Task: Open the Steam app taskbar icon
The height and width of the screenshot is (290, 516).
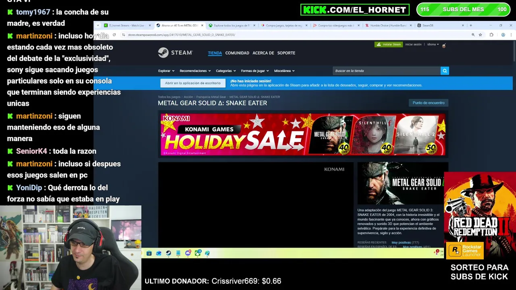Action: 169,253
